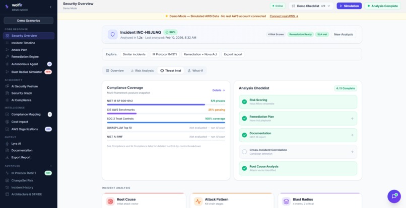Click the Risk Scoring check mark

click(x=244, y=101)
